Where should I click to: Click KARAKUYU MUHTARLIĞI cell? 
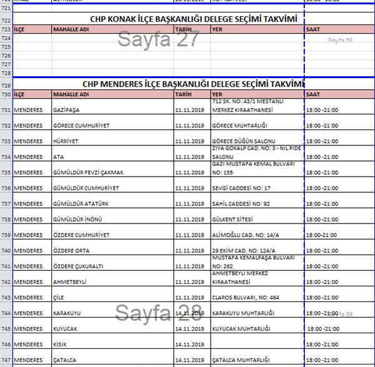click(257, 310)
